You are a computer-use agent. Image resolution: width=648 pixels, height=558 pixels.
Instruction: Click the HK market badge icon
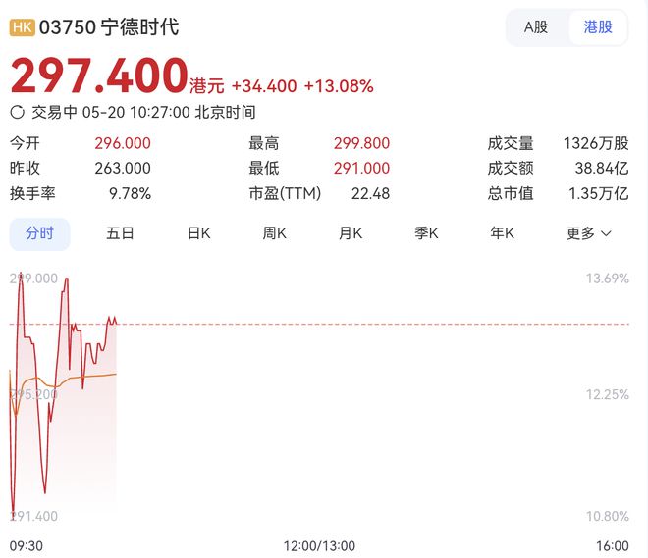[x=22, y=27]
